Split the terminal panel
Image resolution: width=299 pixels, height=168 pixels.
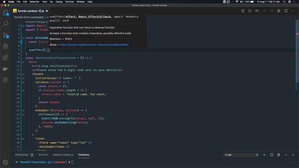pyautogui.click(x=271, y=155)
